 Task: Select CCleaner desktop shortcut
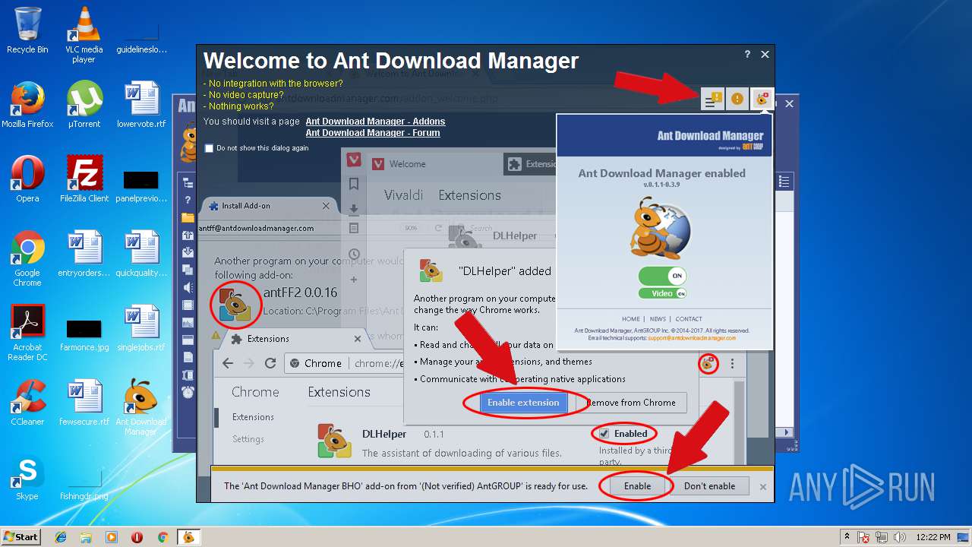point(27,402)
